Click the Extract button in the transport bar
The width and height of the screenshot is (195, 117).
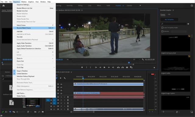click(122, 67)
